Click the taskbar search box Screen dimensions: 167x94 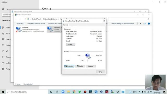tap(27, 92)
